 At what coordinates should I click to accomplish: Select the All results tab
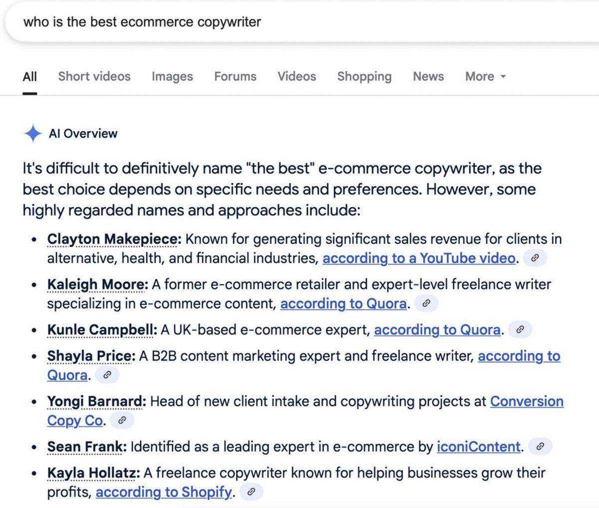[30, 76]
